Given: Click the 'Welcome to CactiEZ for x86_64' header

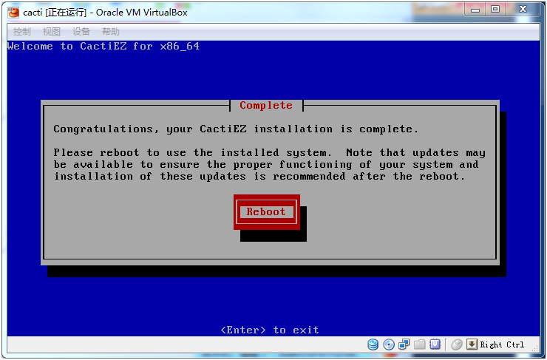Looking at the screenshot, I should [103, 46].
